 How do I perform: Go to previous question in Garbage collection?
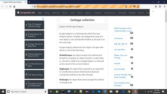58,20
